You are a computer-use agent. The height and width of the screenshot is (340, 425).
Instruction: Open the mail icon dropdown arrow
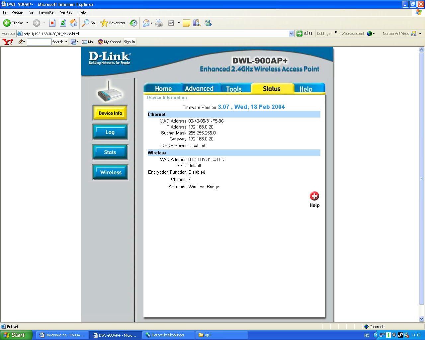tap(151, 23)
